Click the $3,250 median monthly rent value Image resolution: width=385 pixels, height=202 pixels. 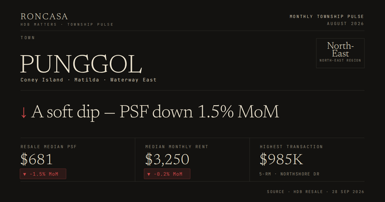click(167, 159)
